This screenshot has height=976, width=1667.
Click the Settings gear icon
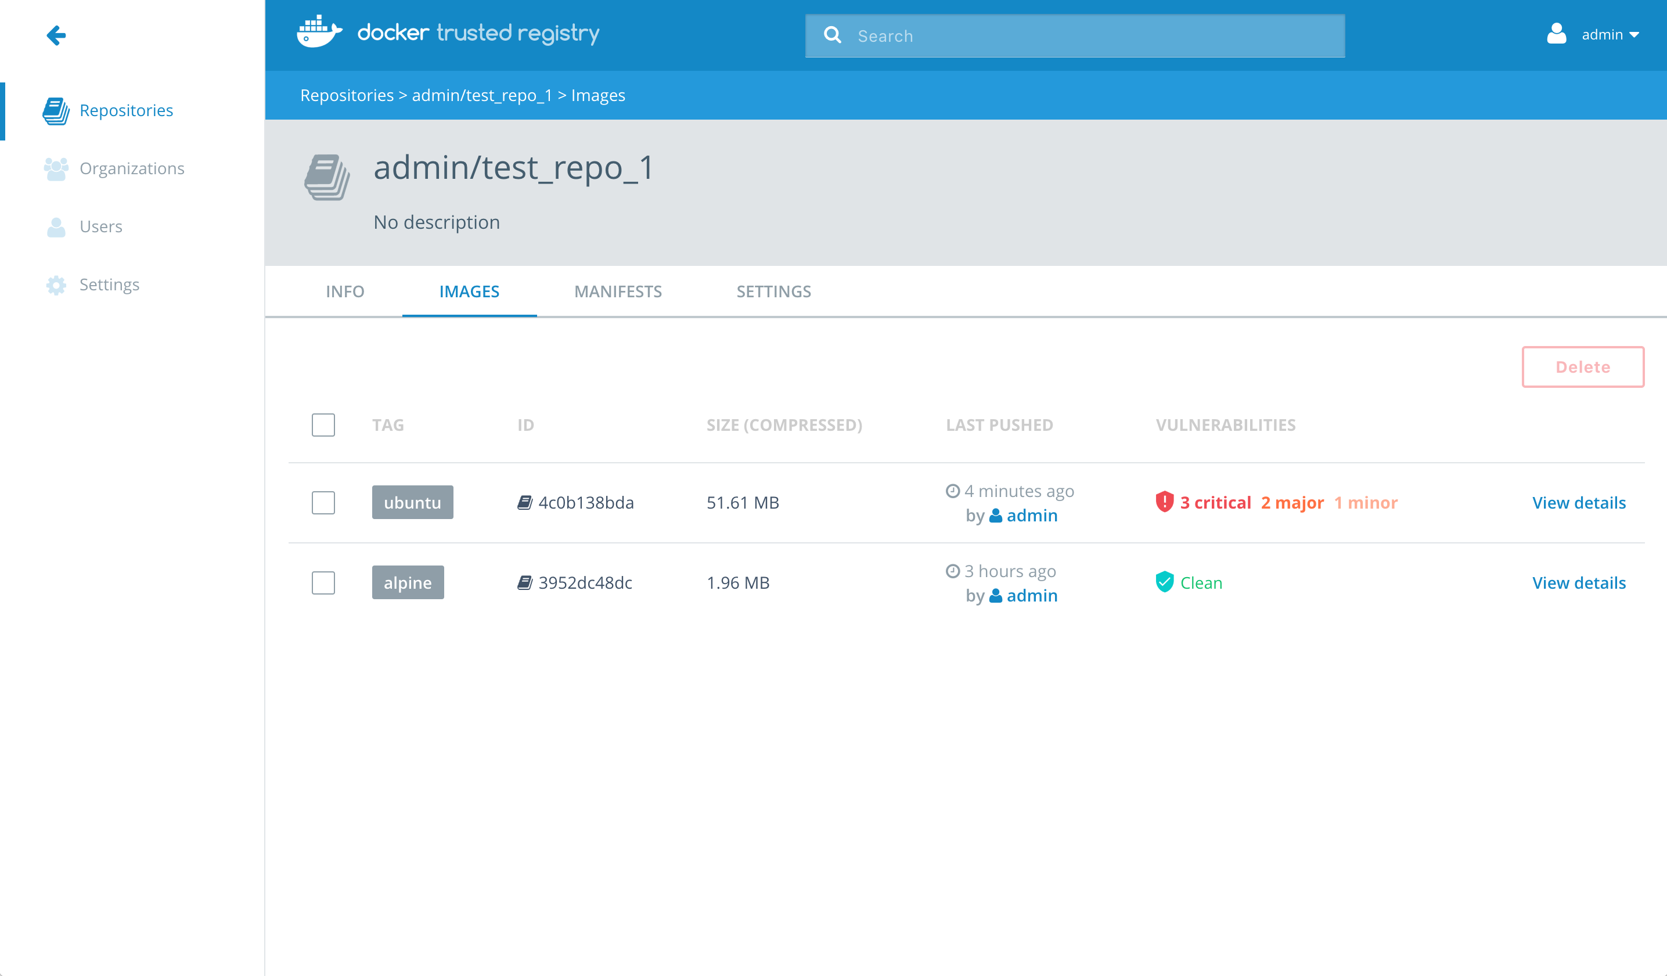pos(56,285)
